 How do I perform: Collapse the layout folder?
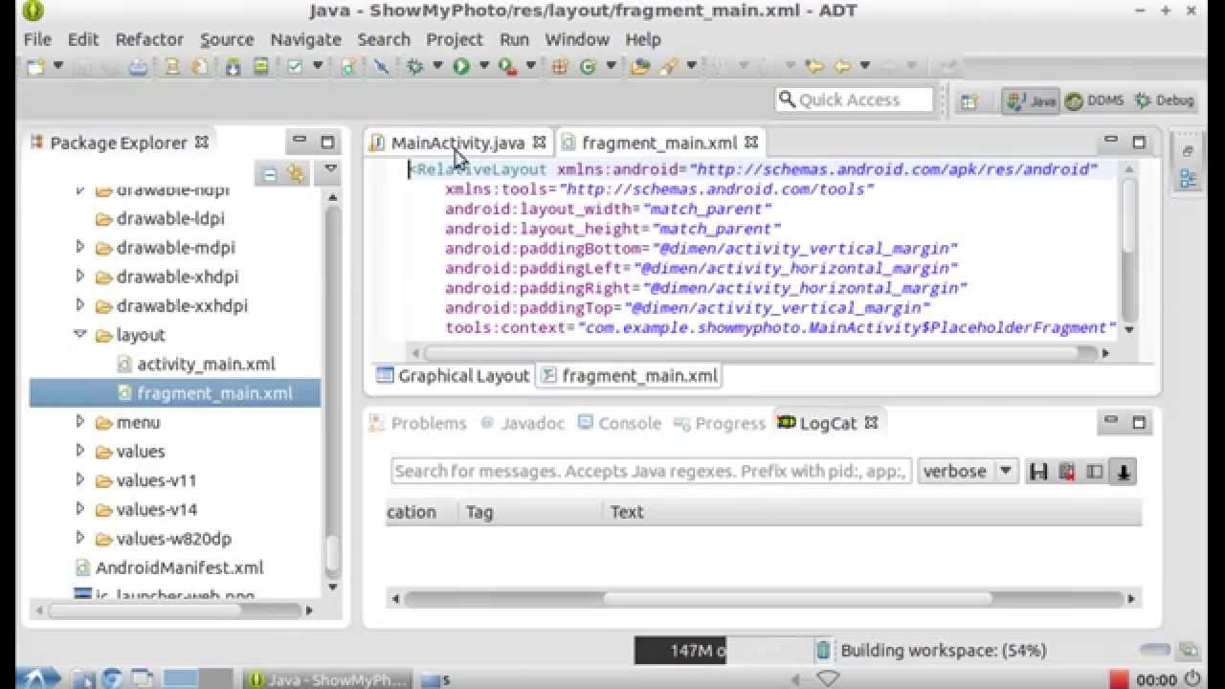(x=80, y=335)
